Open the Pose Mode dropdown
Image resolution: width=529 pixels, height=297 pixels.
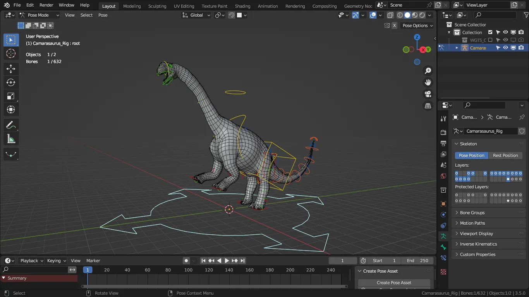[x=40, y=15]
